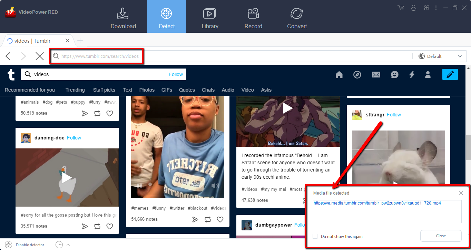Switch to the Library tab
471x250 pixels.
point(210,16)
